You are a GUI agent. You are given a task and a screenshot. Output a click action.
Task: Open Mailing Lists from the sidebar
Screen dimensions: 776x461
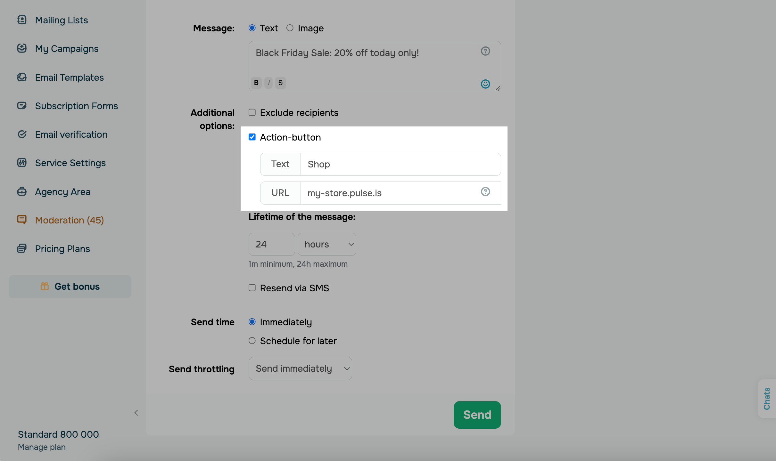(x=61, y=20)
